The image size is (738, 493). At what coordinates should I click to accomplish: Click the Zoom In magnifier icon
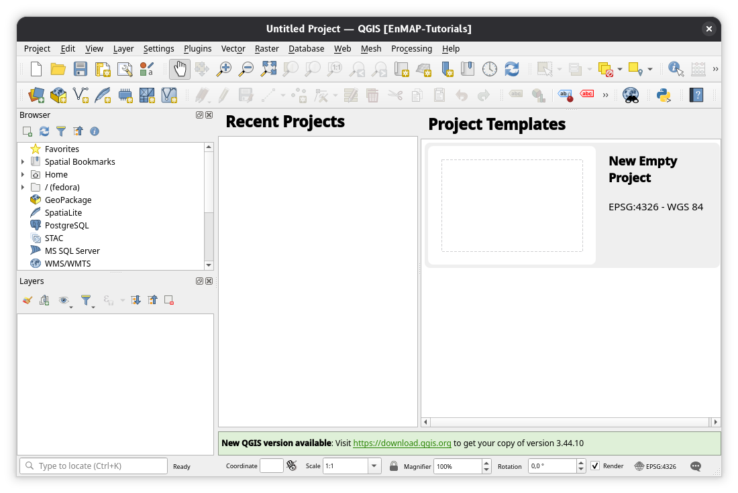click(x=223, y=69)
